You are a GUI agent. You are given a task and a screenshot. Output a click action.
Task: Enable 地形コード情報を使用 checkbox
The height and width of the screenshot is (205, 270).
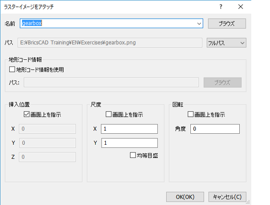click(x=12, y=69)
